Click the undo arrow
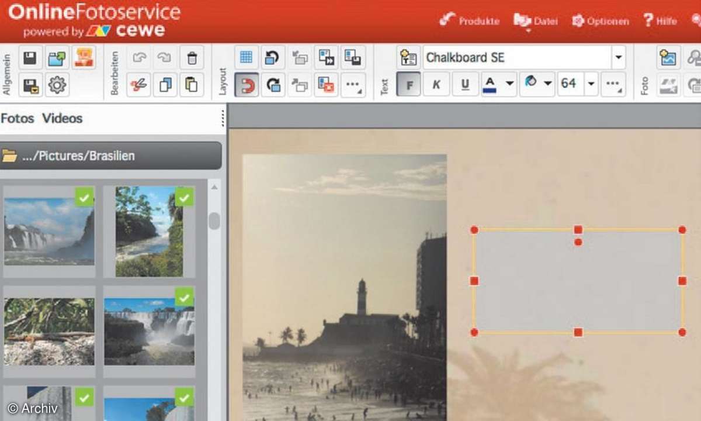 click(138, 58)
